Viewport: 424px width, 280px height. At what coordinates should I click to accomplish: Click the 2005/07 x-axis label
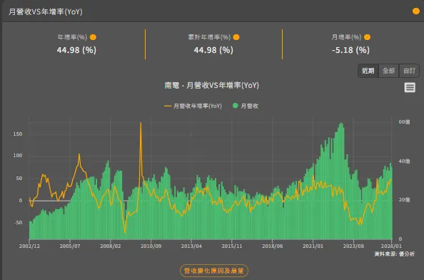[x=70, y=246]
